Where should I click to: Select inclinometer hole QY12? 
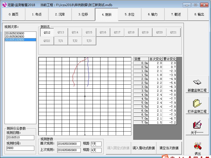click(x=47, y=32)
